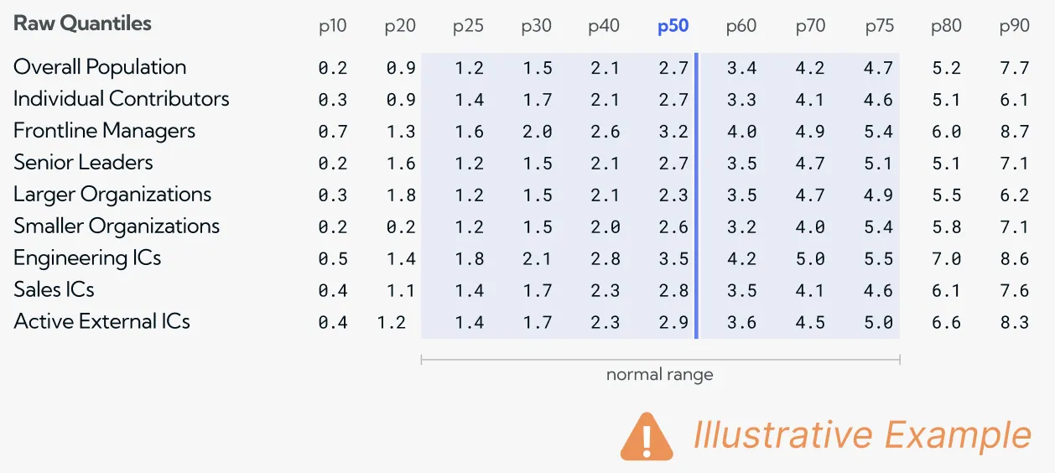Click the "Active External ICs" row label
The width and height of the screenshot is (1055, 473).
coord(101,322)
